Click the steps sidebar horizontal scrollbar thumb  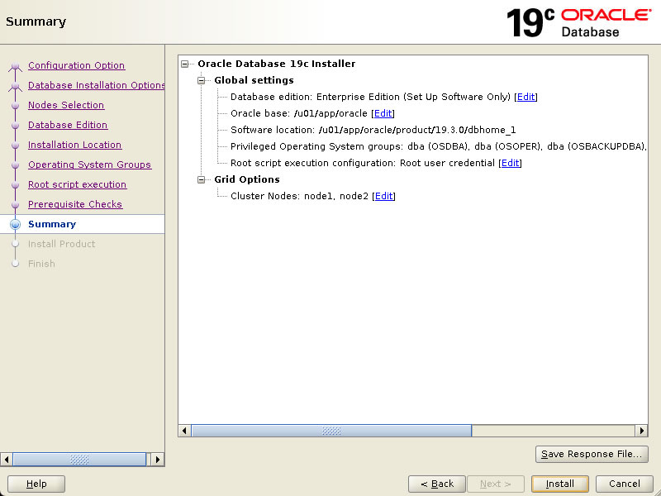pos(79,460)
